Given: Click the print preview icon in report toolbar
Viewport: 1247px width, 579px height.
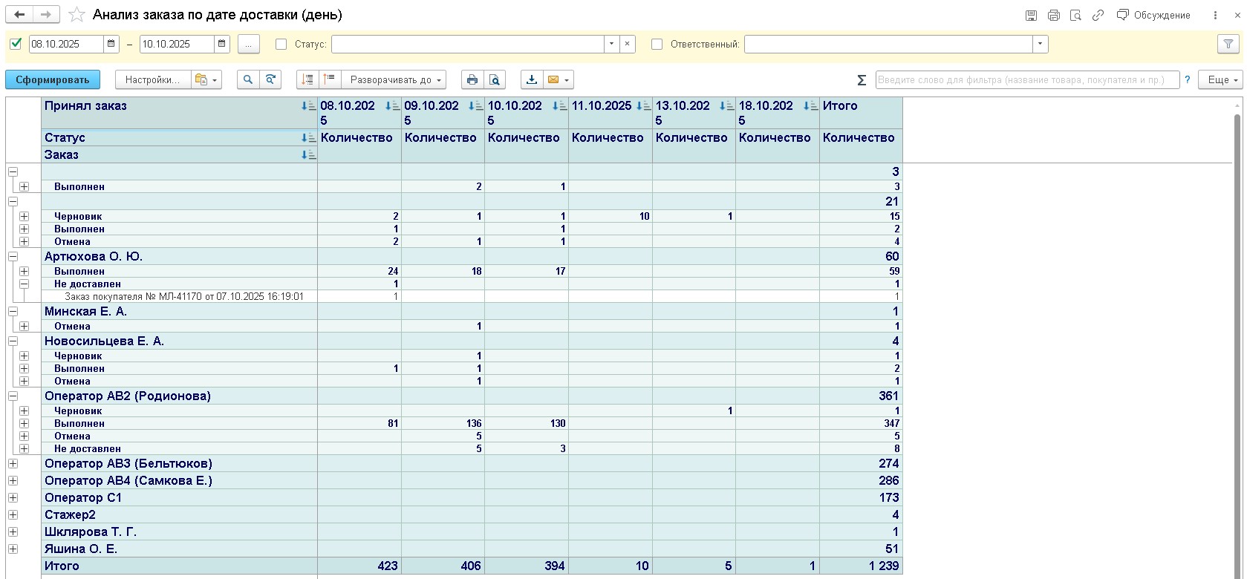Looking at the screenshot, I should 495,80.
